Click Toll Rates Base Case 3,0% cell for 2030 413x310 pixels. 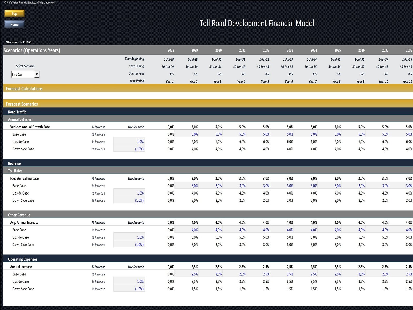click(x=218, y=186)
